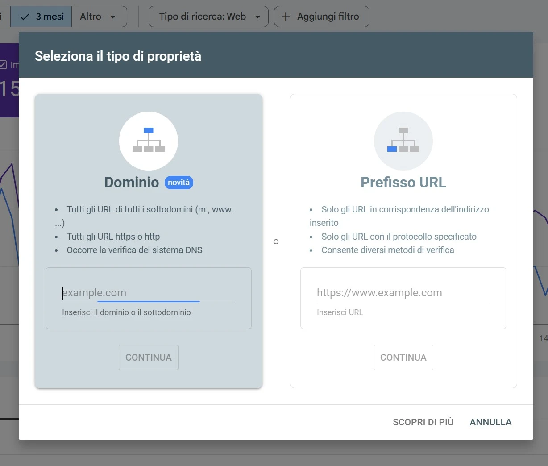Open the Tipo di ricerca: Web dropdown

pyautogui.click(x=208, y=17)
